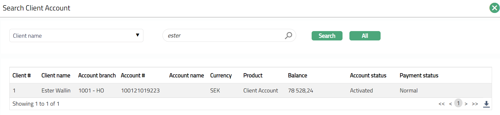Go to the previous results page
500x115 pixels.
click(x=450, y=104)
